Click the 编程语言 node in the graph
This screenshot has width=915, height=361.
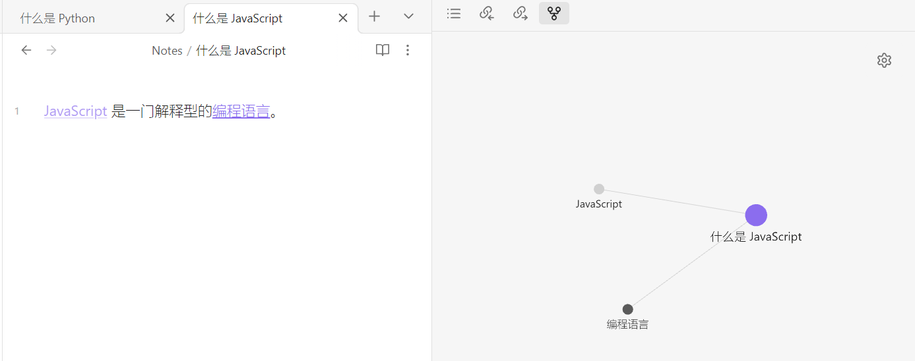(627, 309)
